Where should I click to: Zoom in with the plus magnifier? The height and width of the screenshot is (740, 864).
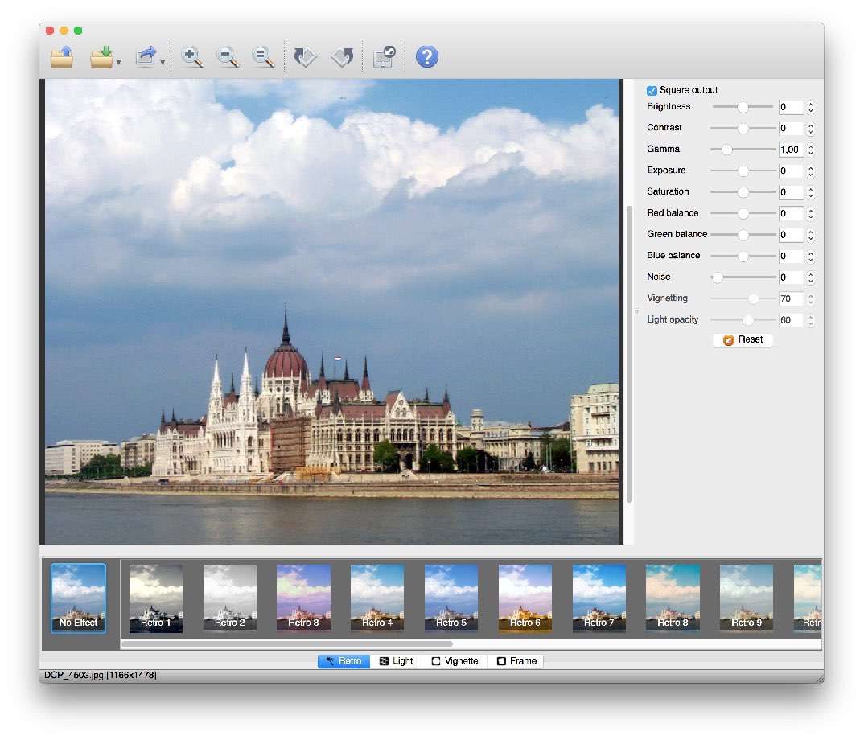pyautogui.click(x=191, y=57)
